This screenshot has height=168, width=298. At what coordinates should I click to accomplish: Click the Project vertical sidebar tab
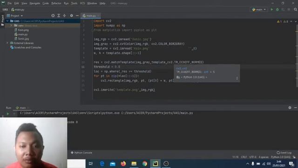(x=2, y=20)
